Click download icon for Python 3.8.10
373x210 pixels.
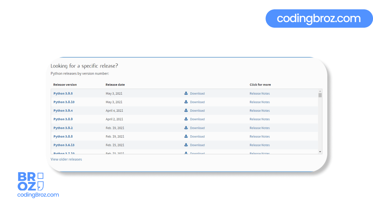[186, 102]
